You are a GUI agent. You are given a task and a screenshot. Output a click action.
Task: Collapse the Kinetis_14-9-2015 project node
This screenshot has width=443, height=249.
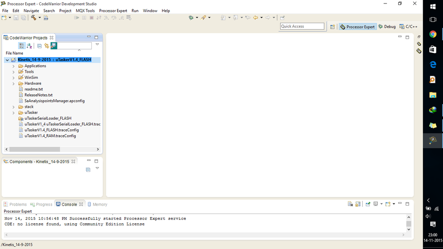coord(8,60)
